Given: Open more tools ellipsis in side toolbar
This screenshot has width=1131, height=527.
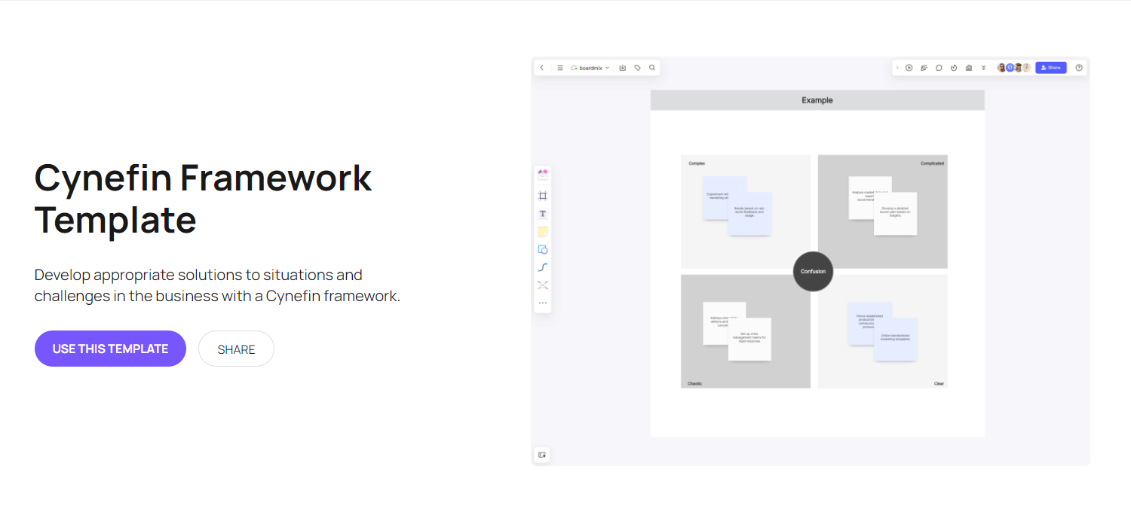Looking at the screenshot, I should point(543,303).
